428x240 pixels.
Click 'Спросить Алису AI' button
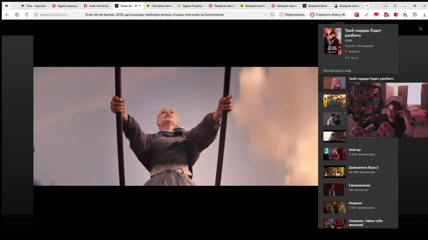click(328, 15)
